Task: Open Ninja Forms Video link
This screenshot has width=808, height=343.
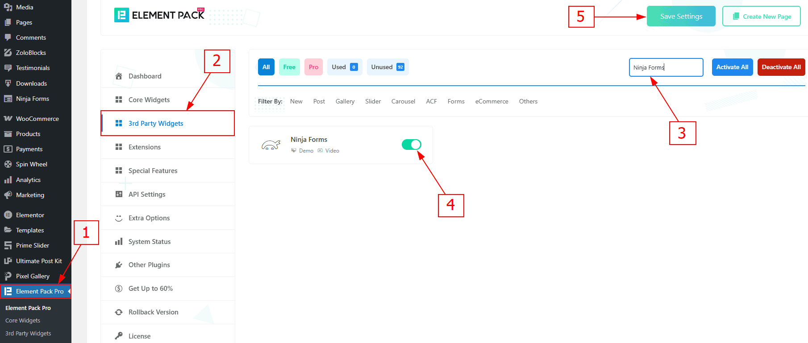Action: click(x=329, y=151)
